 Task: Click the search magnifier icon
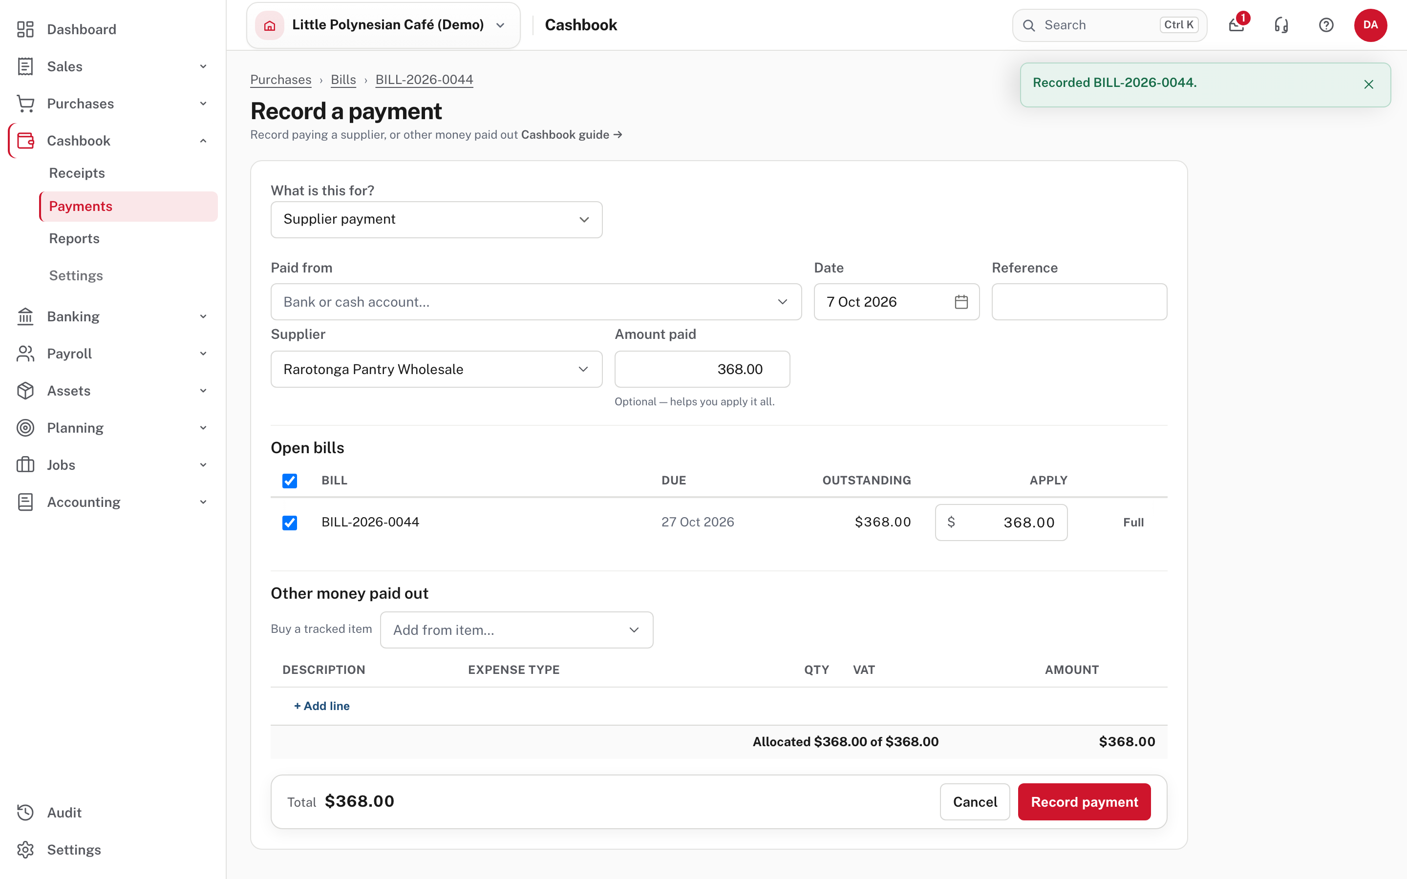(1029, 25)
